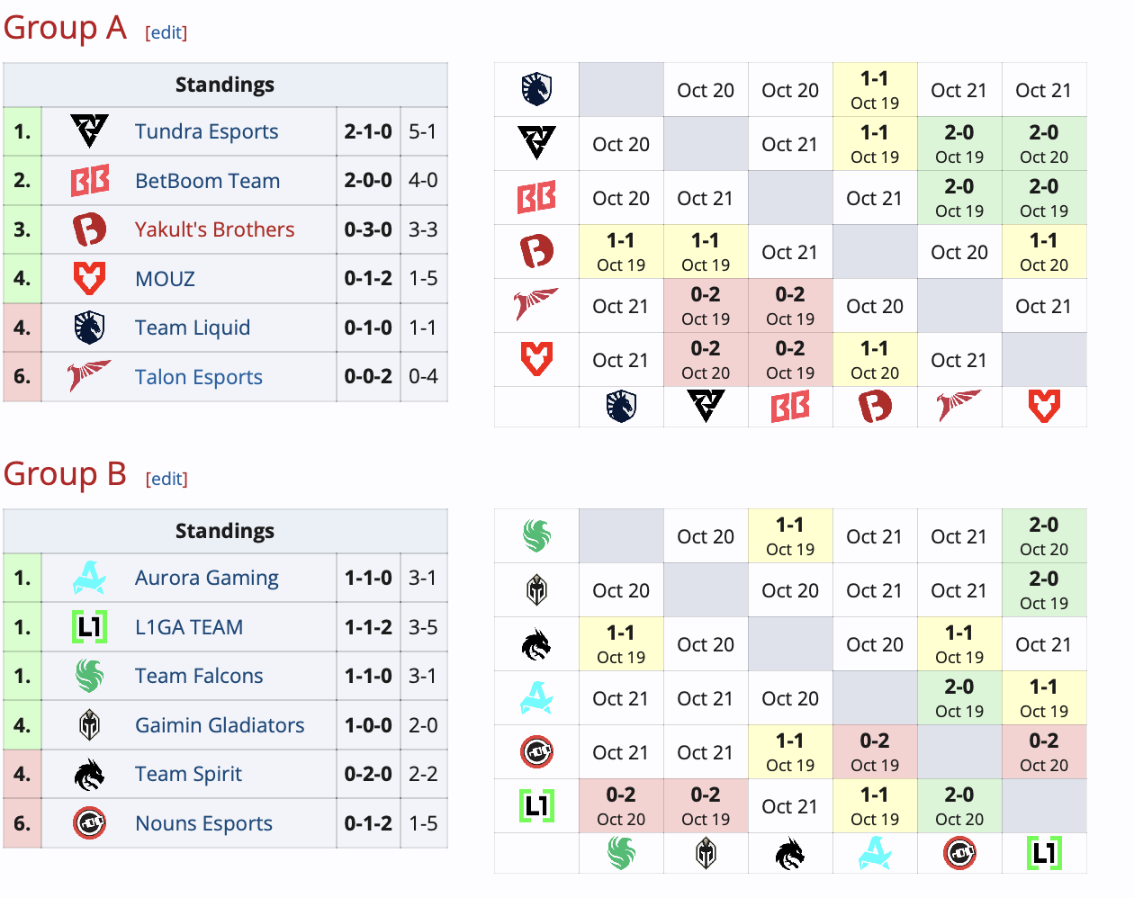1134x898 pixels.
Task: Select the Team Falcons logo in the crosstable
Action: tap(535, 535)
